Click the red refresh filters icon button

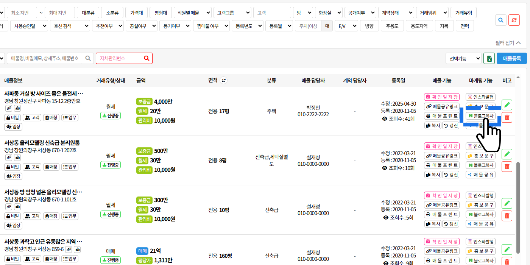514,20
